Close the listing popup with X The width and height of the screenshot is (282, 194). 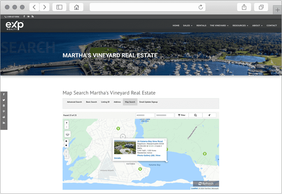point(165,140)
